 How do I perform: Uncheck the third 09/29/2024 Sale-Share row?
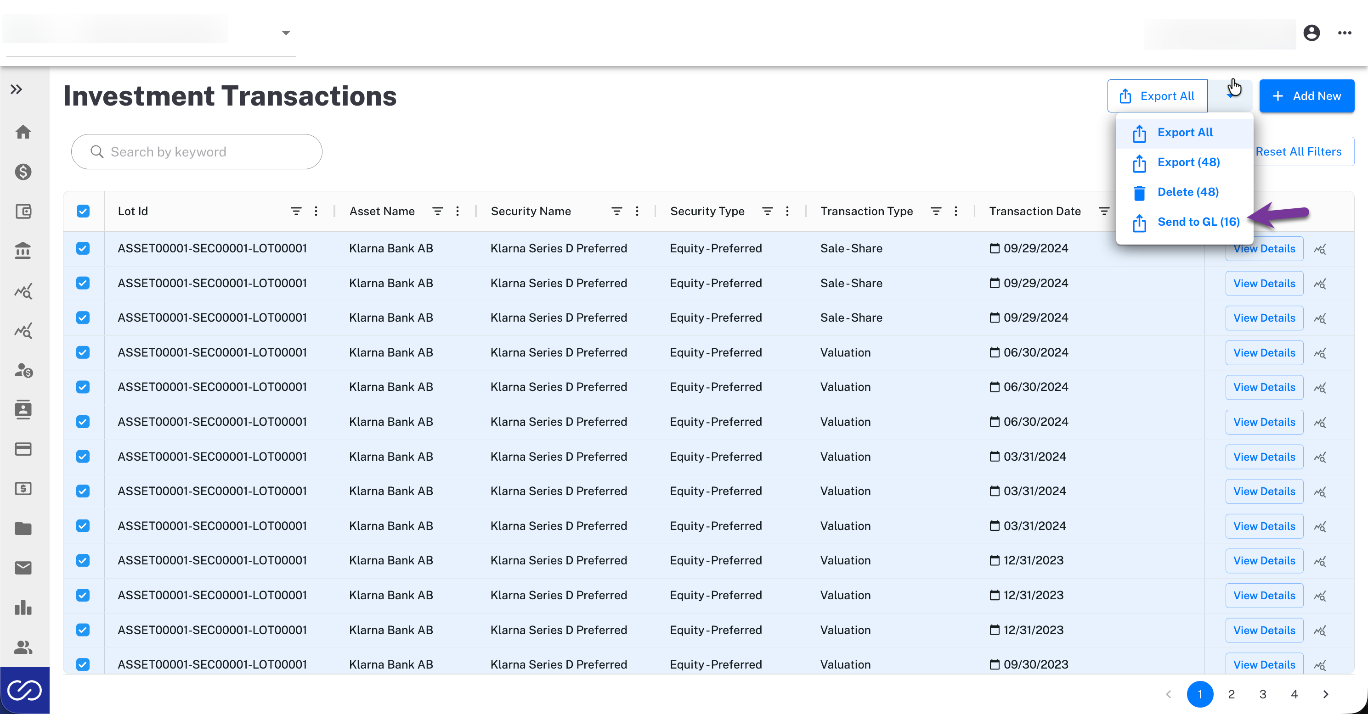point(83,318)
